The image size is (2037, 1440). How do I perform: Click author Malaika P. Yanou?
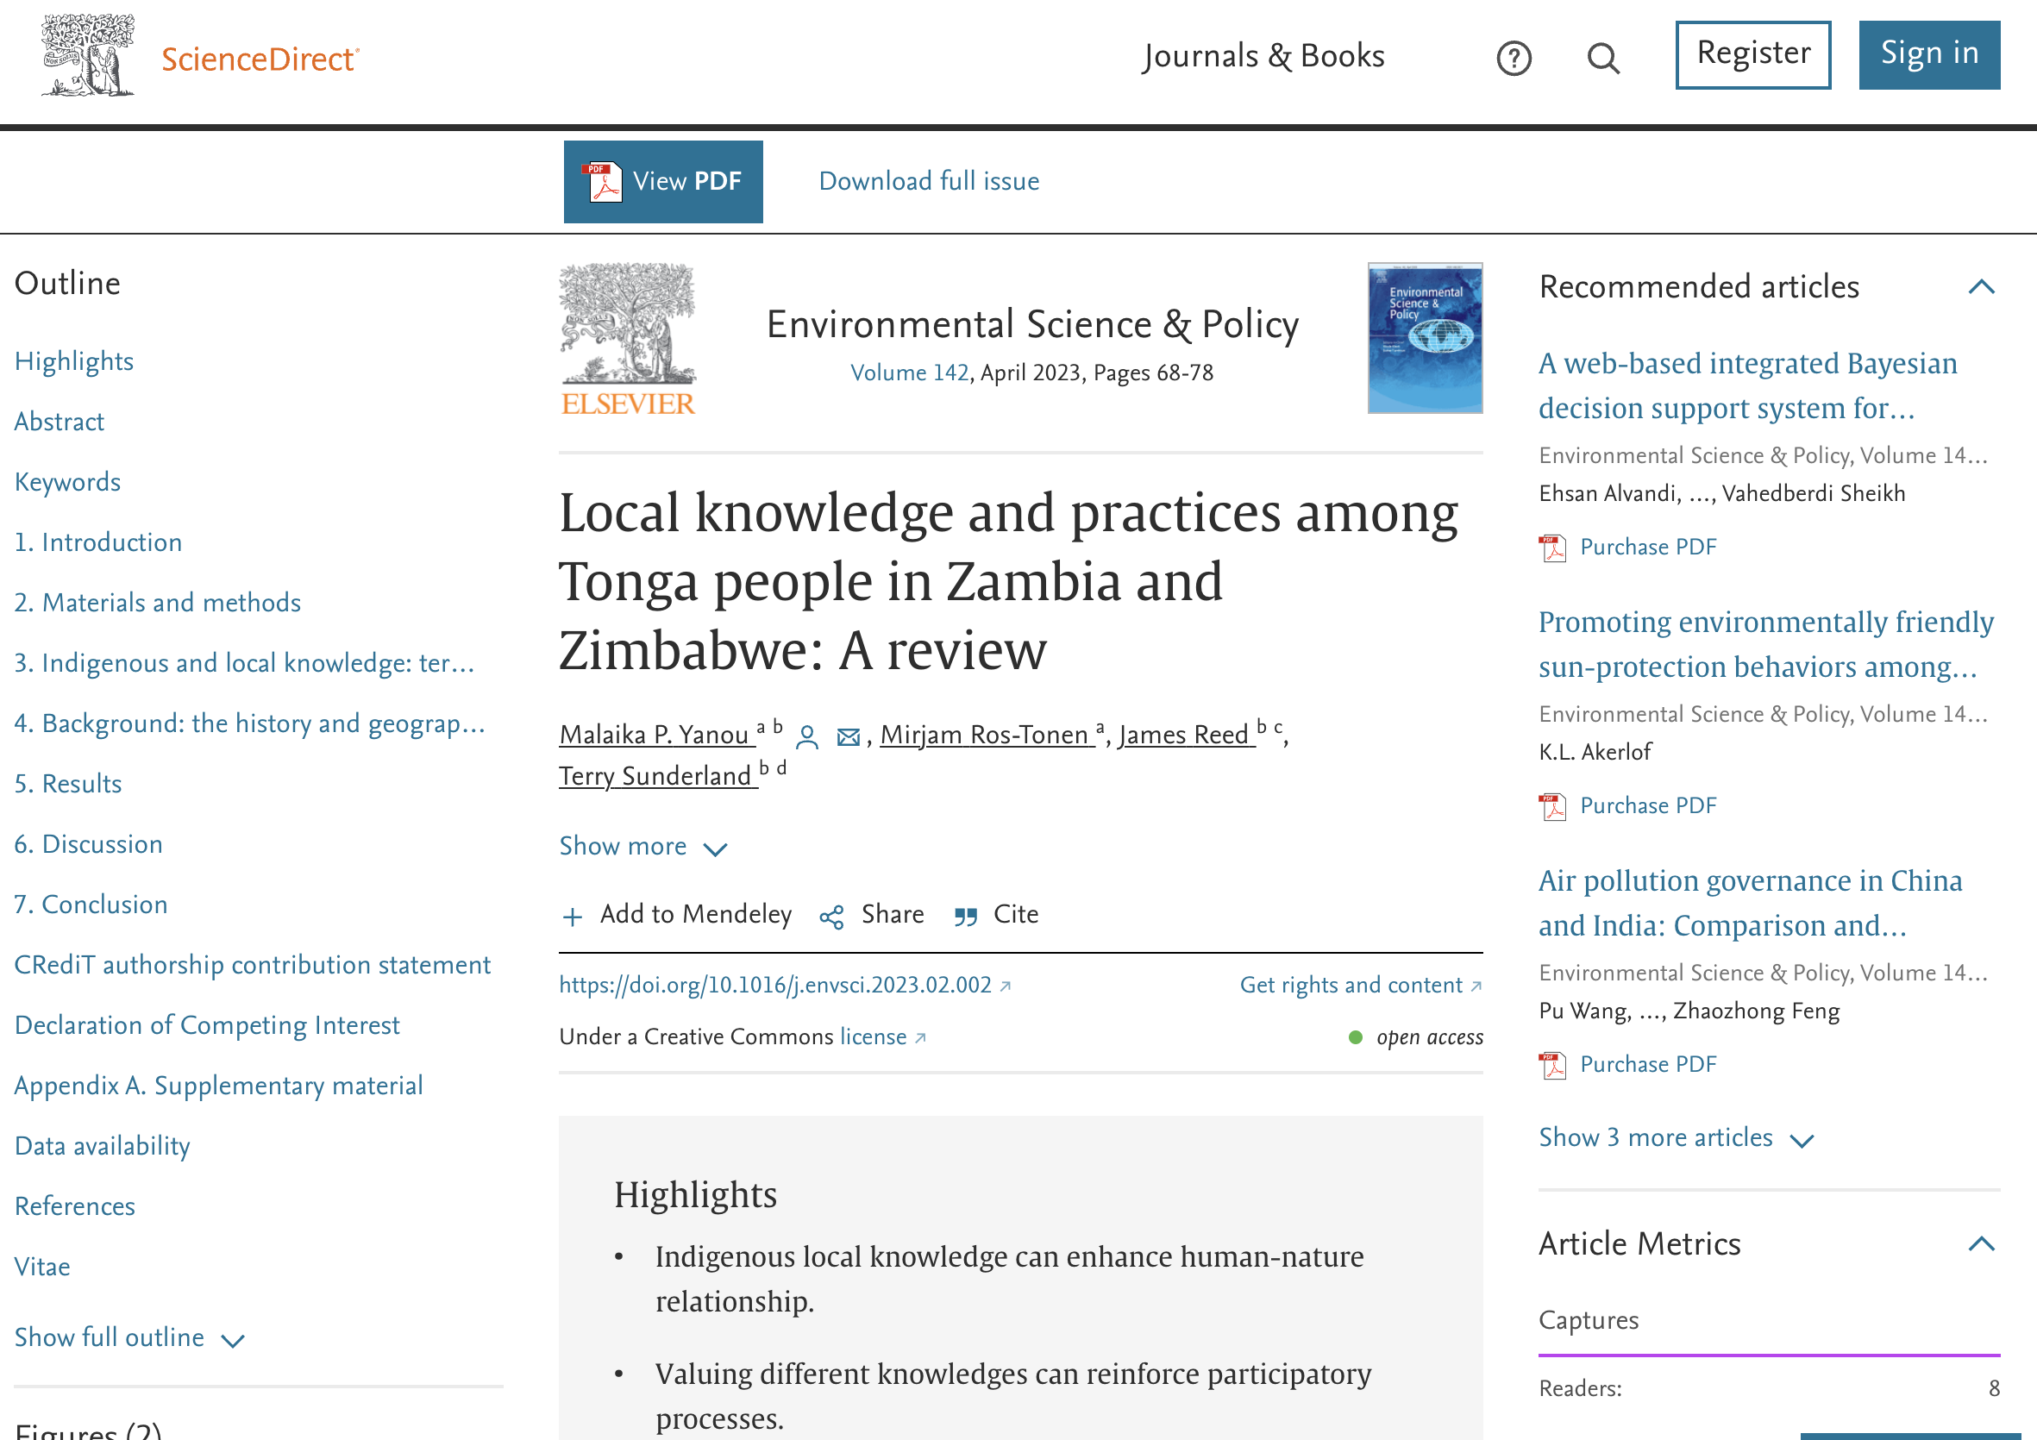pyautogui.click(x=655, y=735)
